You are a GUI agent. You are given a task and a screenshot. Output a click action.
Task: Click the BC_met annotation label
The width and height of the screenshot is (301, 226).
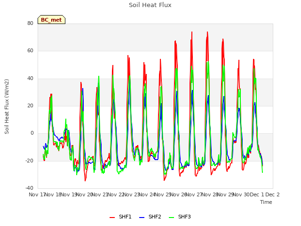pyautogui.click(x=51, y=20)
